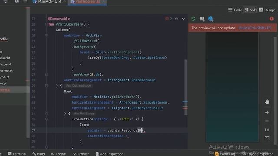Switch editor to Split view
Image resolution: width=278 pixels, height=156 pixels.
point(251,10)
